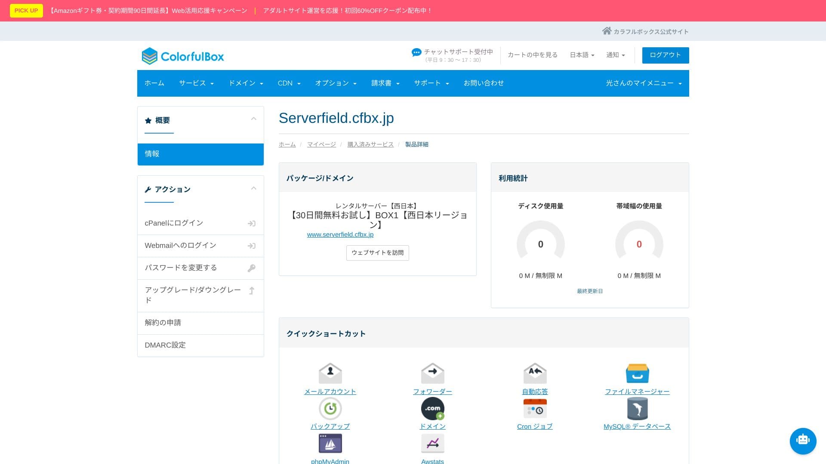Collapse the アクション sidebar panel

[253, 189]
